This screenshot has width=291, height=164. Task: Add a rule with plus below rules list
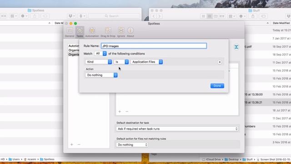tap(120, 111)
